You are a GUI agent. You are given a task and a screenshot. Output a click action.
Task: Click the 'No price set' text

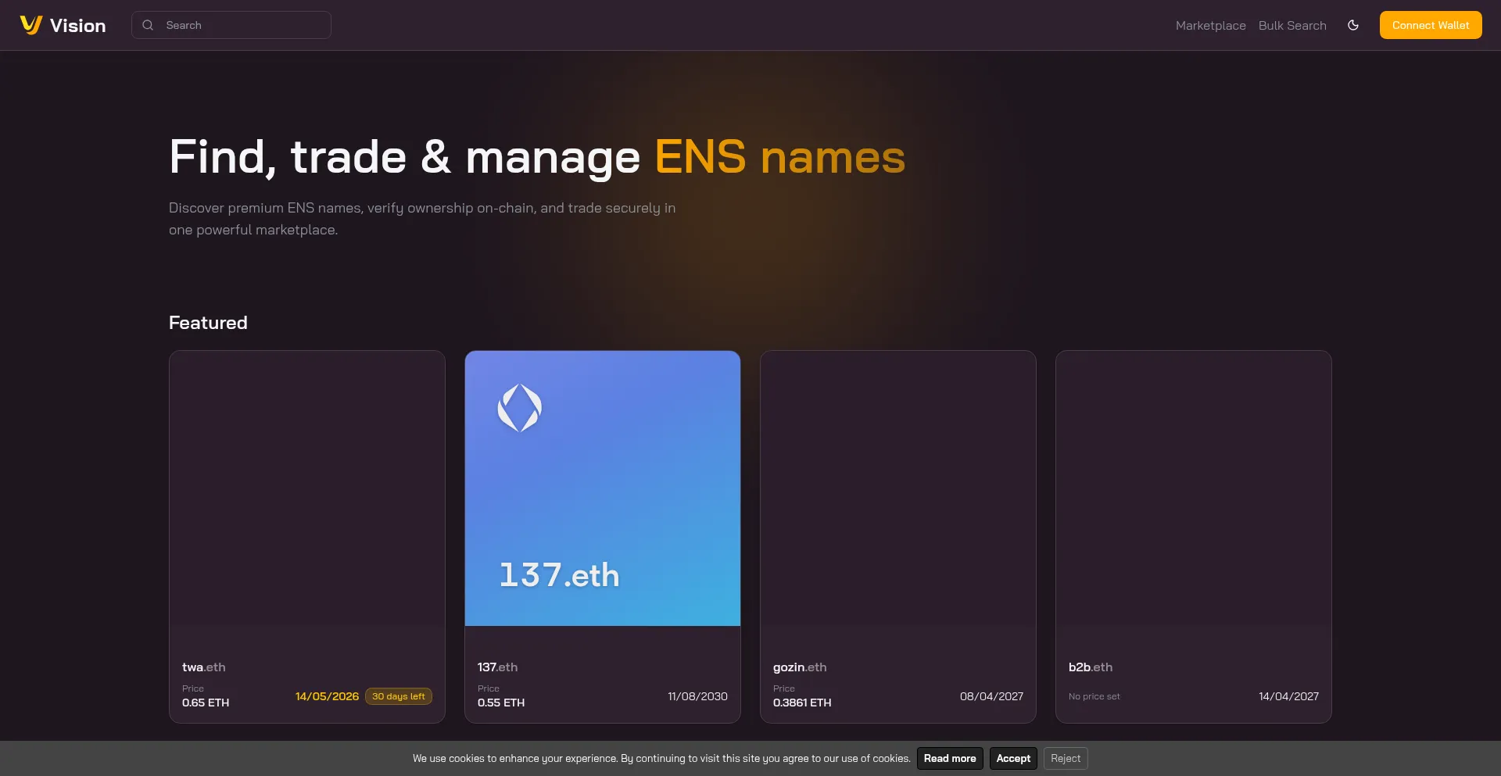point(1094,696)
